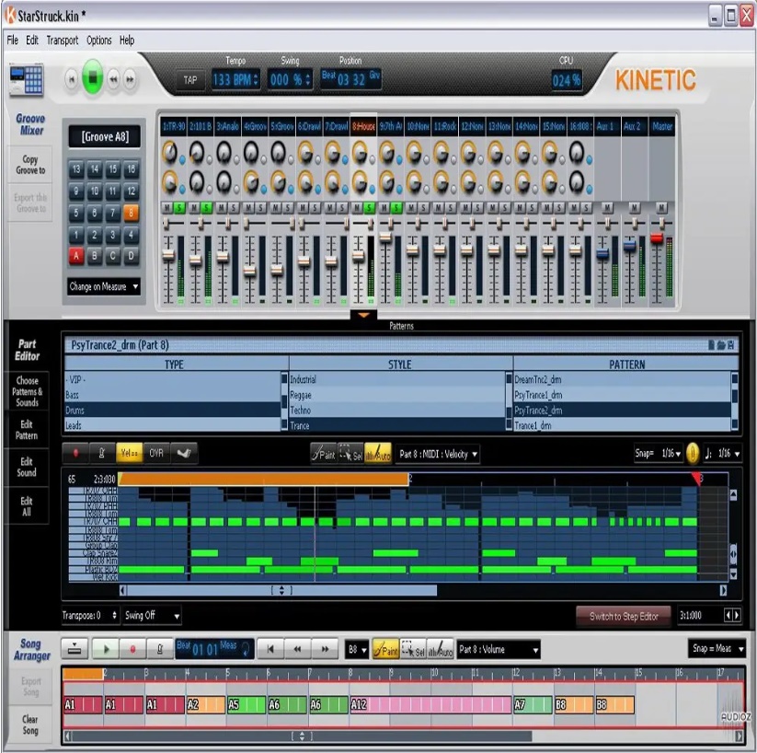Screen dimensions: 757x753
Task: Open the Options menu
Action: point(99,41)
